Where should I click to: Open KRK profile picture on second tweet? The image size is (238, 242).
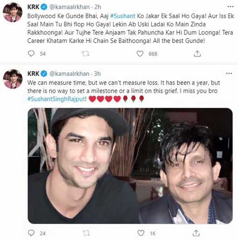click(13, 79)
